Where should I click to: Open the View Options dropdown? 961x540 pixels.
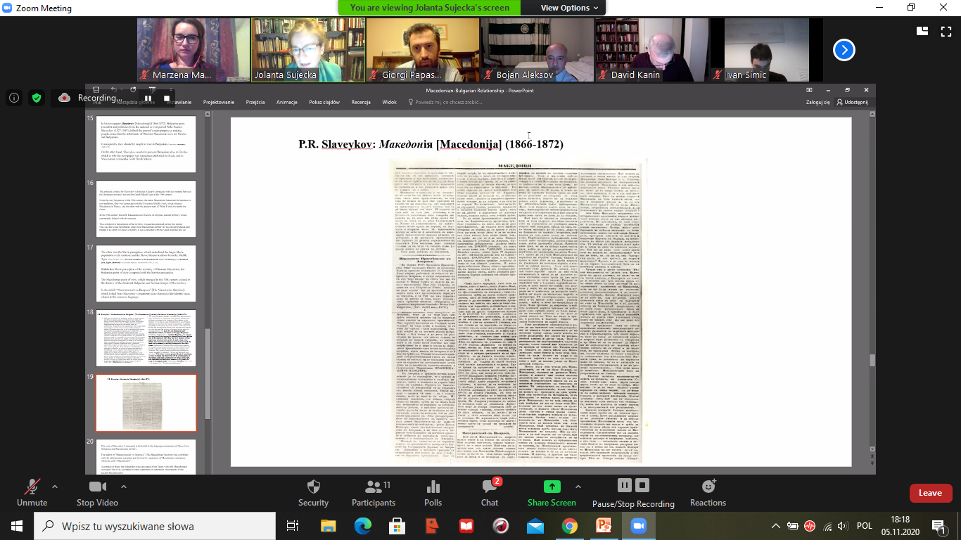pos(570,8)
